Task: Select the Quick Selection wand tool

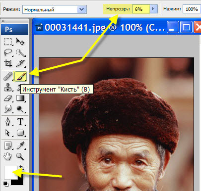Action: (21, 53)
